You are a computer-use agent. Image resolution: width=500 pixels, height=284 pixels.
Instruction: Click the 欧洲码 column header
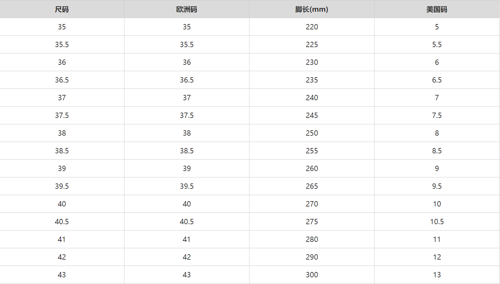186,9
